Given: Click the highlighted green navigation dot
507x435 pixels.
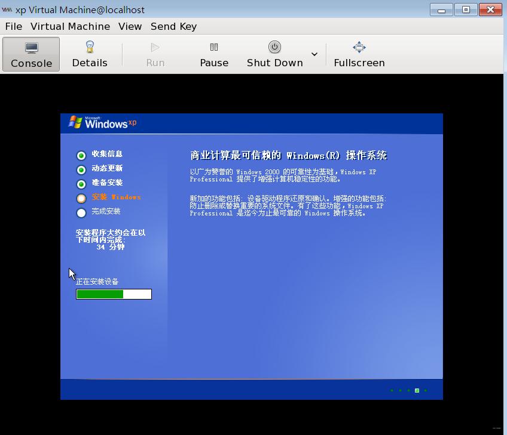Looking at the screenshot, I should pos(416,390).
